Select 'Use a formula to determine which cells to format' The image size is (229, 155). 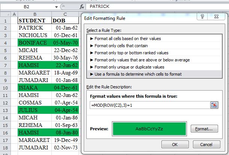[x=155, y=74]
